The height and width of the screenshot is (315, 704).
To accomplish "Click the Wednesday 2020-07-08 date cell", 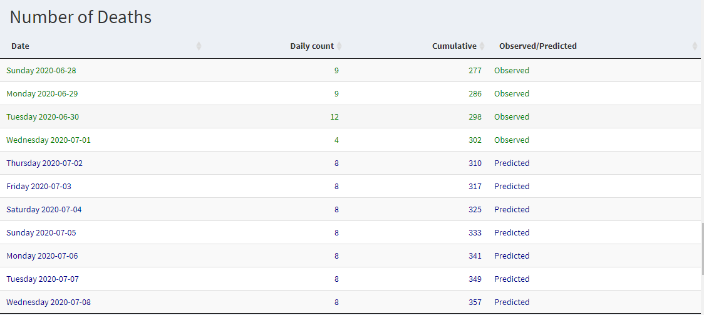I will (48, 302).
